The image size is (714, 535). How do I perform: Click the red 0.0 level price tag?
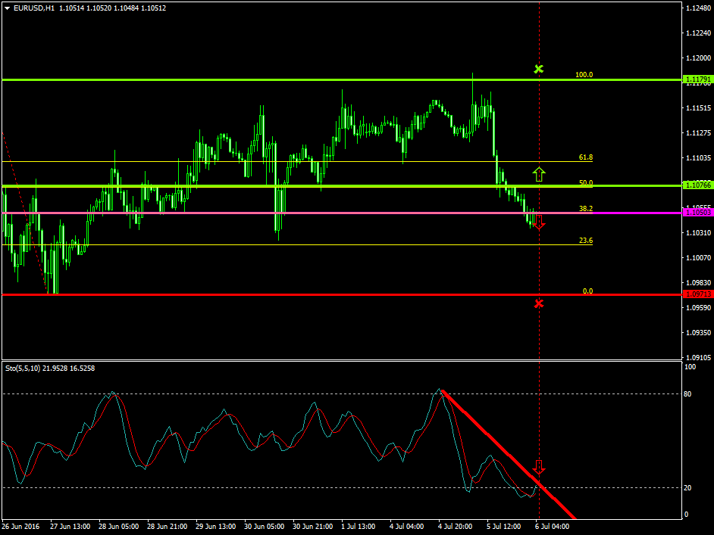tap(697, 294)
